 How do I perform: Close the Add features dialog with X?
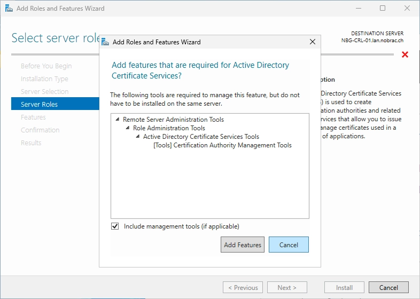click(x=312, y=42)
